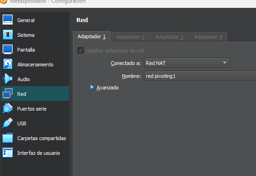Expand the Avanzado section triangle

click(92, 87)
